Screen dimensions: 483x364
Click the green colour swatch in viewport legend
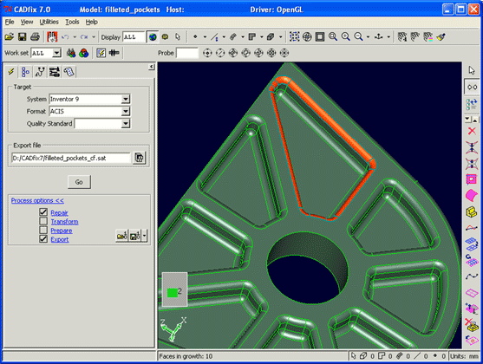(x=173, y=293)
